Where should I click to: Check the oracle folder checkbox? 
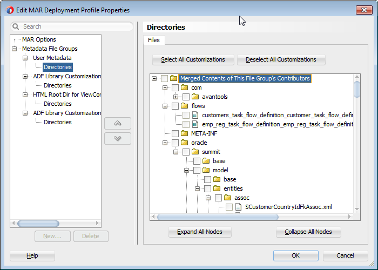click(175, 143)
